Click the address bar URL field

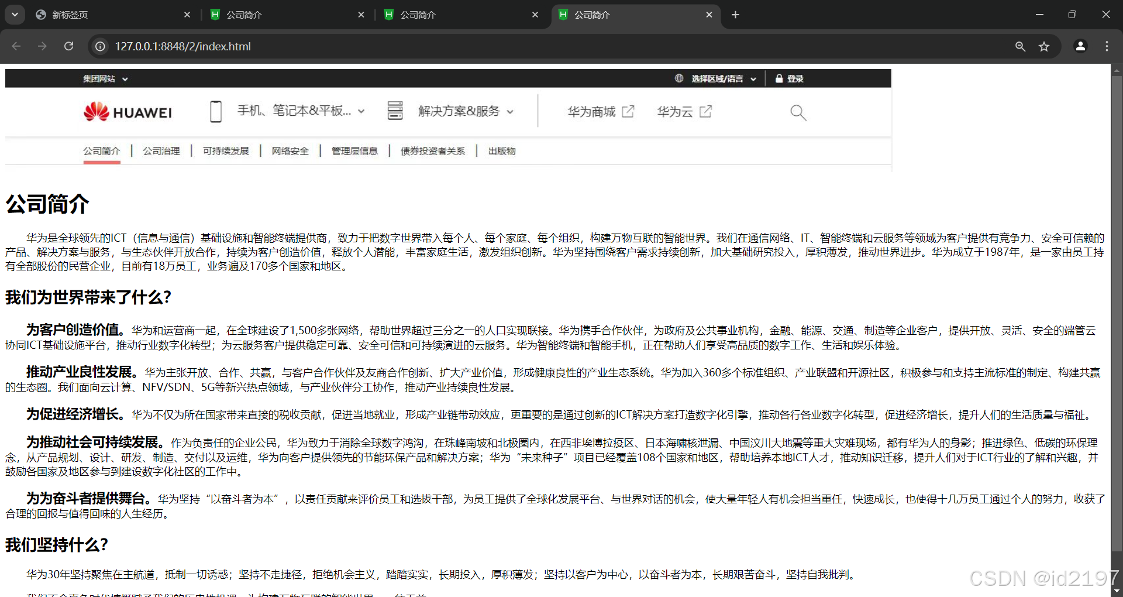(x=550, y=46)
